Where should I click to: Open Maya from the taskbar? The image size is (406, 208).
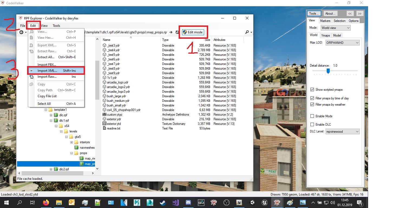coord(137,202)
